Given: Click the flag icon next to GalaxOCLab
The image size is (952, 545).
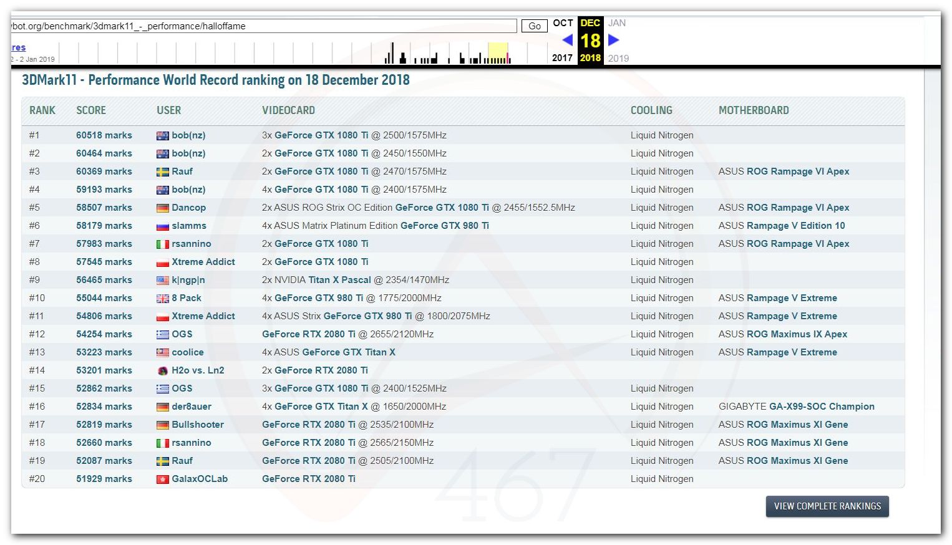Looking at the screenshot, I should point(162,480).
